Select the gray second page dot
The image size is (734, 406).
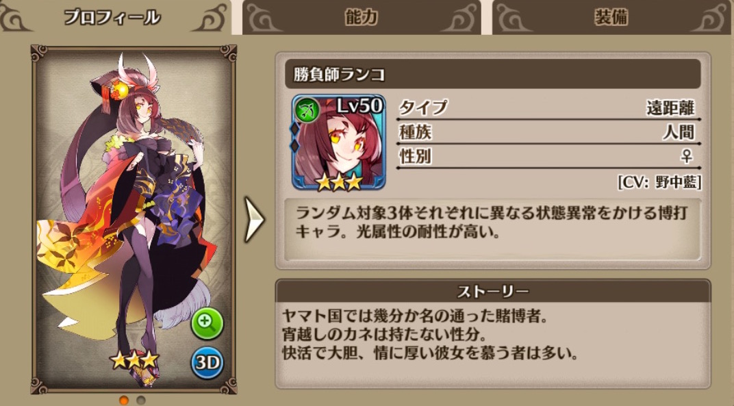point(141,400)
